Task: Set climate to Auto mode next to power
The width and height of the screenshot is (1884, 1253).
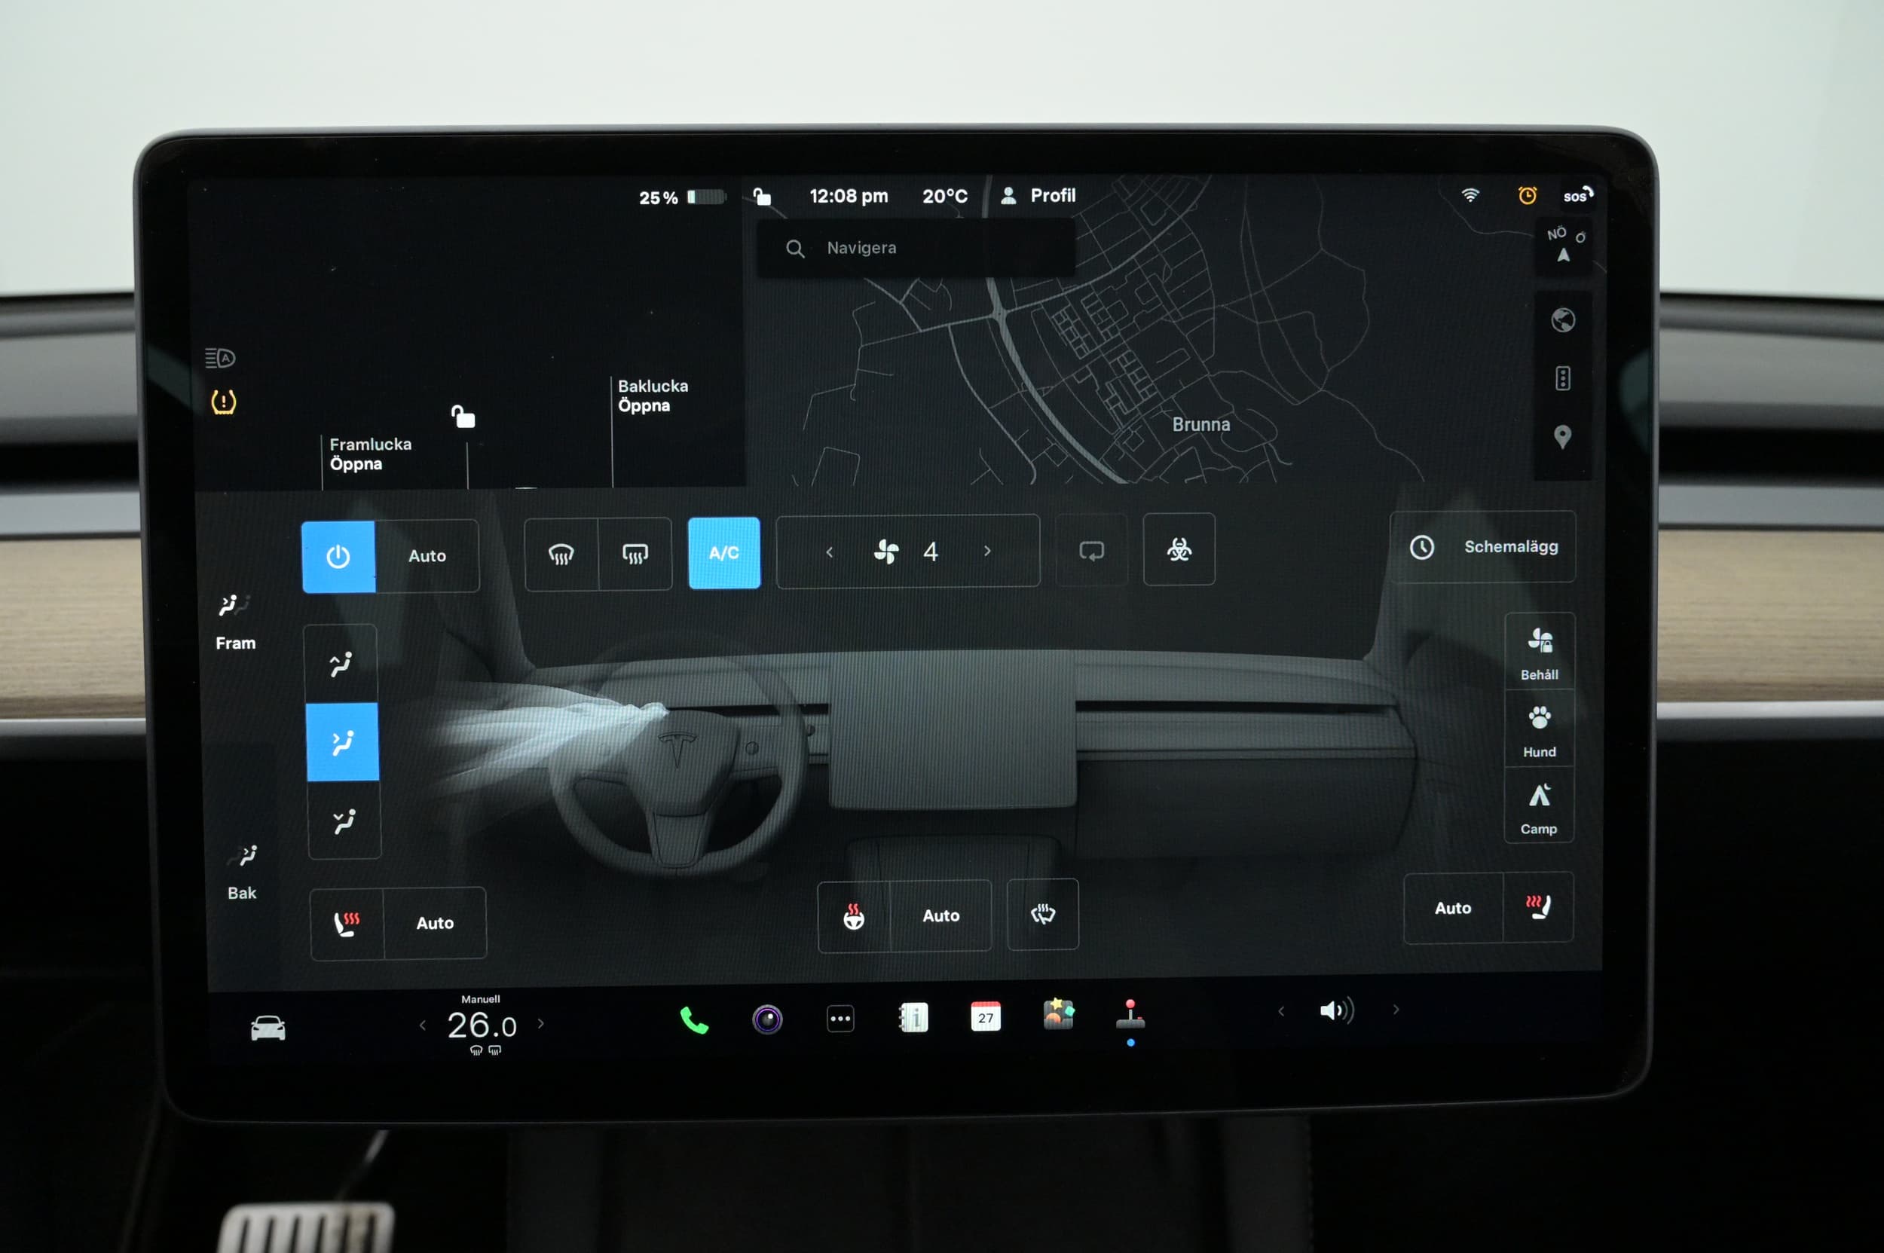Action: click(x=427, y=555)
